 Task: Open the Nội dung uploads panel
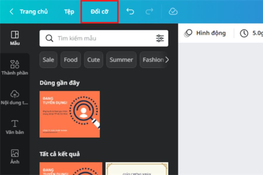(x=15, y=97)
